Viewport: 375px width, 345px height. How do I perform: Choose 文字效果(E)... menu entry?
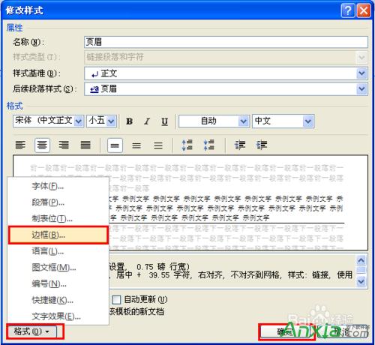coord(58,316)
